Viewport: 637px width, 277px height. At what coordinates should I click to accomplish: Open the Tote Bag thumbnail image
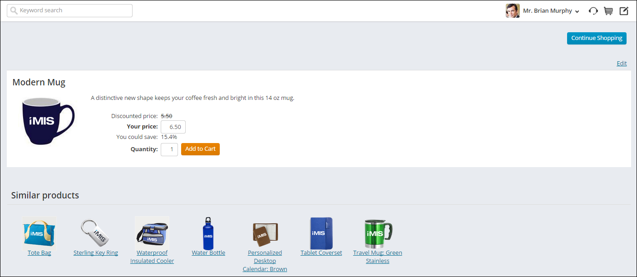(x=40, y=233)
